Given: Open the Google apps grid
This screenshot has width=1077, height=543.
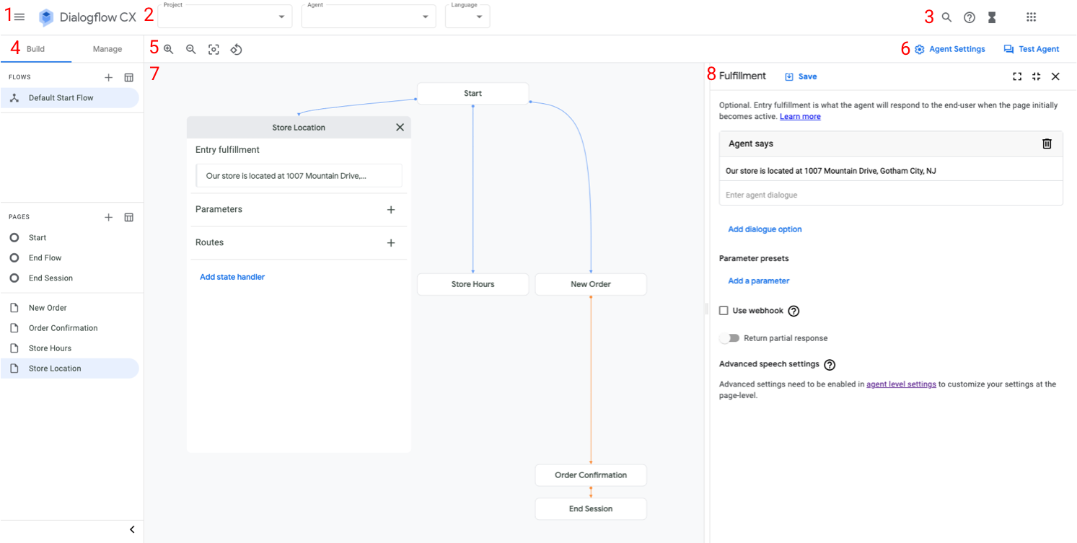Looking at the screenshot, I should (x=1032, y=17).
